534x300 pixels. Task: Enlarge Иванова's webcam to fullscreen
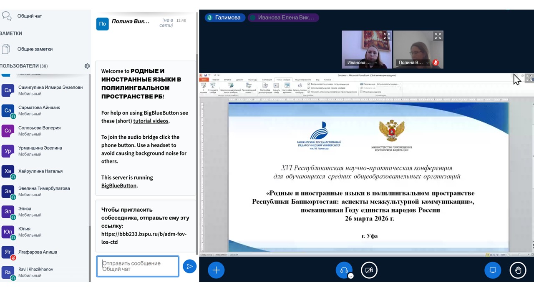pyautogui.click(x=387, y=36)
